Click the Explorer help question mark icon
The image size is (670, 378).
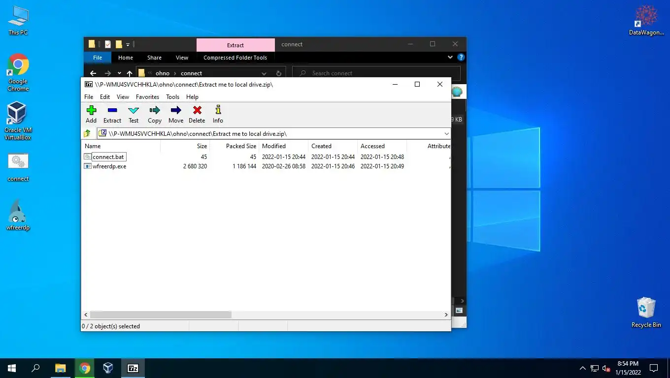(461, 58)
